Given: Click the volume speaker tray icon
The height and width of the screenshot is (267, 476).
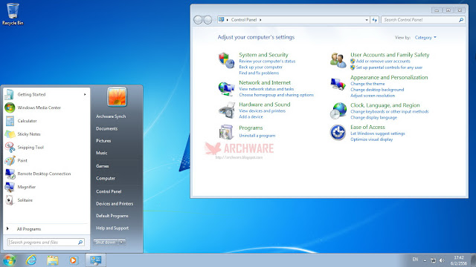Looking at the screenshot, I should (442, 260).
